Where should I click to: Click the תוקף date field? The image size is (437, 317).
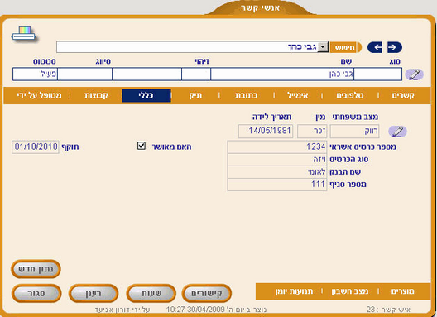coord(36,147)
